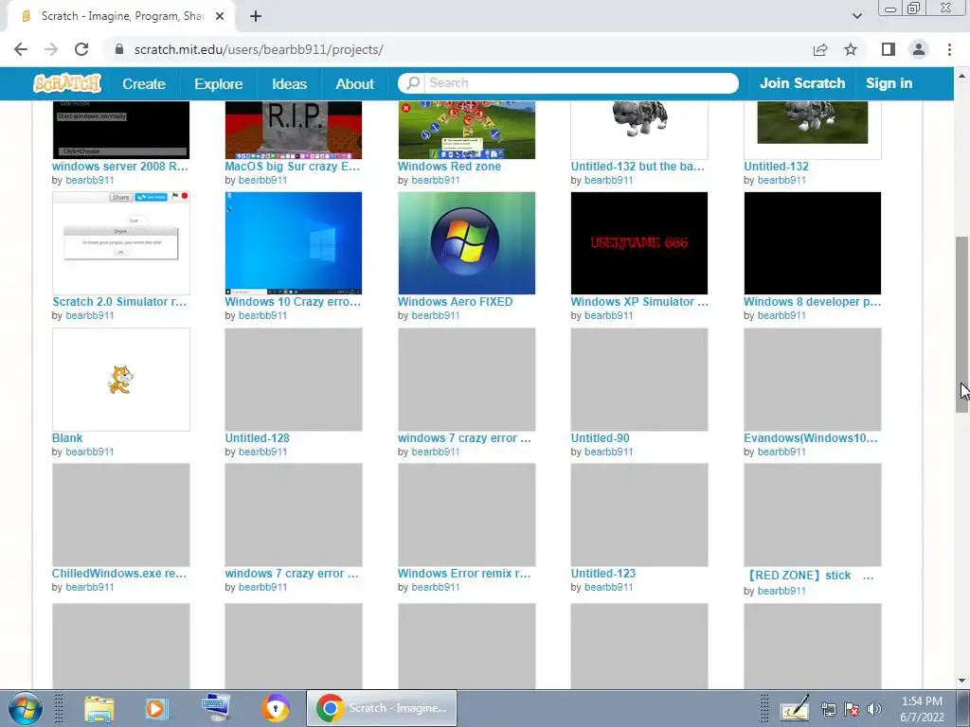Screen dimensions: 970x727
Task: Click the Windows Aero FIXED title
Action: tap(456, 302)
